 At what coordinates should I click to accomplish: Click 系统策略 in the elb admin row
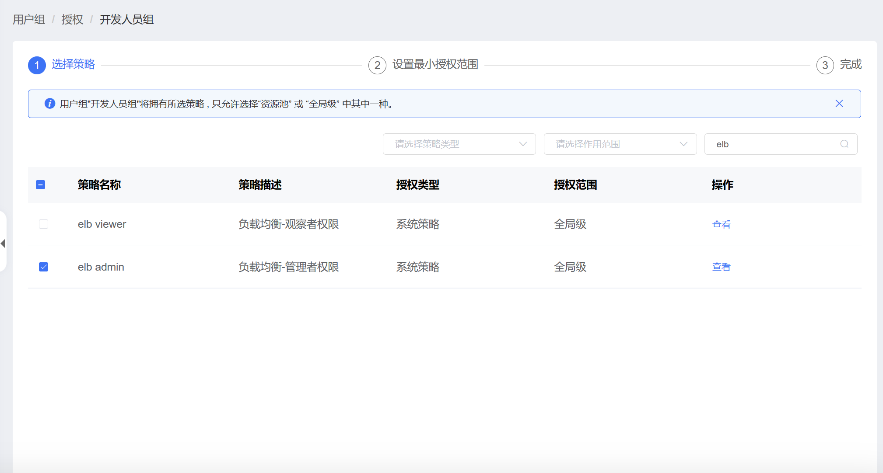click(417, 267)
